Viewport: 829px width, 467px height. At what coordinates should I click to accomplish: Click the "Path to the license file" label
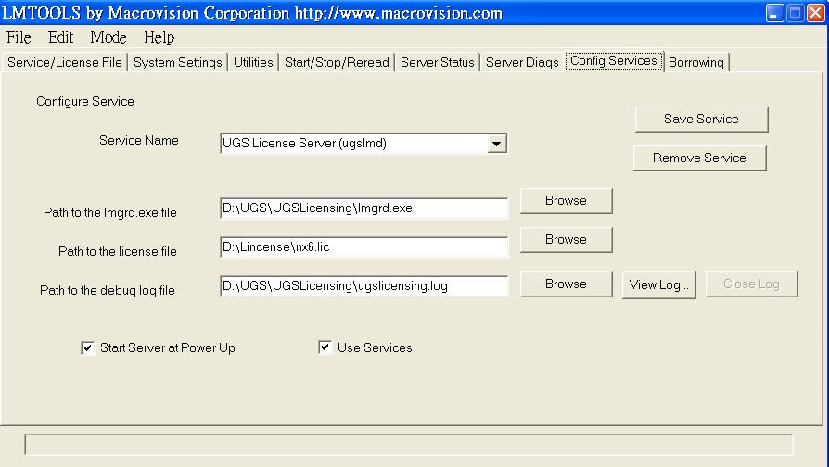(118, 251)
